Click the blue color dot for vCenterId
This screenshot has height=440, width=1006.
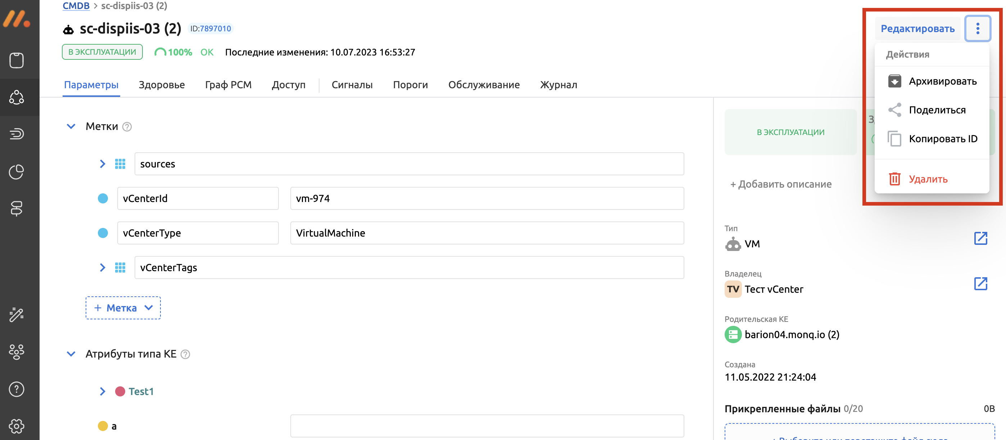[x=103, y=198]
